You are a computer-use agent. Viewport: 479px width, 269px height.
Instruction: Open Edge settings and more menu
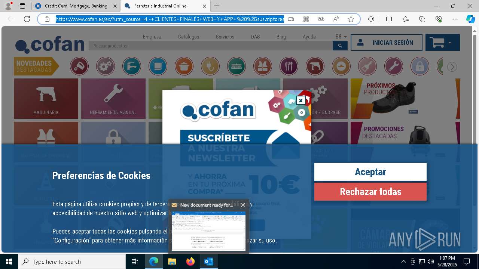pyautogui.click(x=455, y=19)
